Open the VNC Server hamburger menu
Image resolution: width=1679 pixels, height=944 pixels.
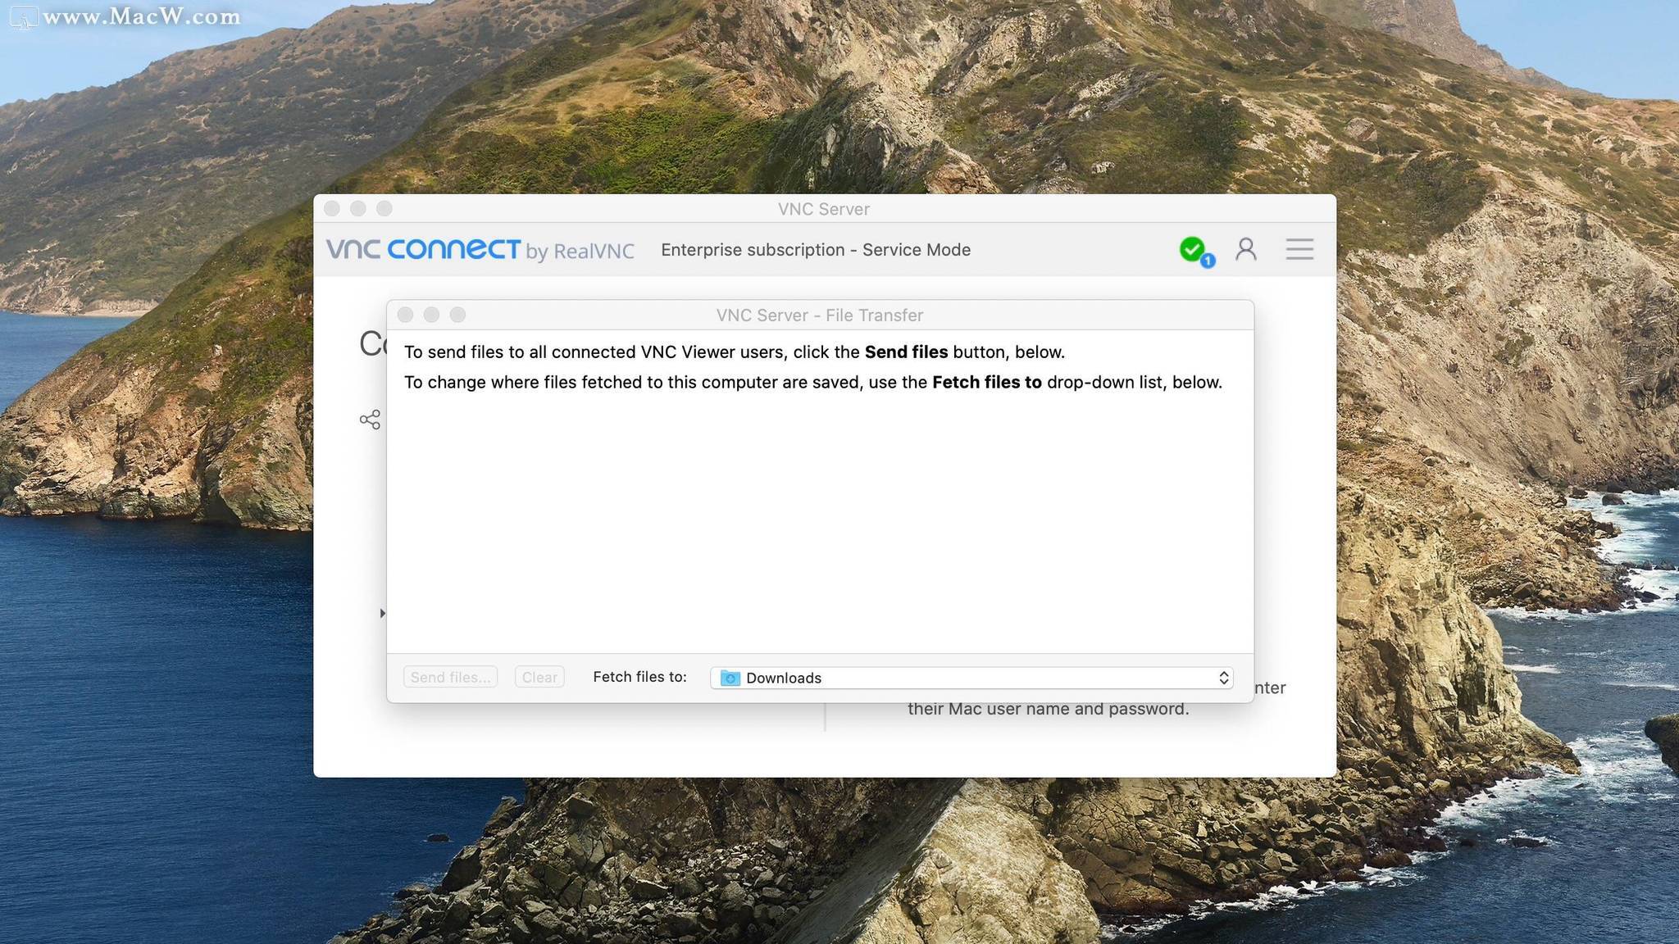tap(1299, 249)
